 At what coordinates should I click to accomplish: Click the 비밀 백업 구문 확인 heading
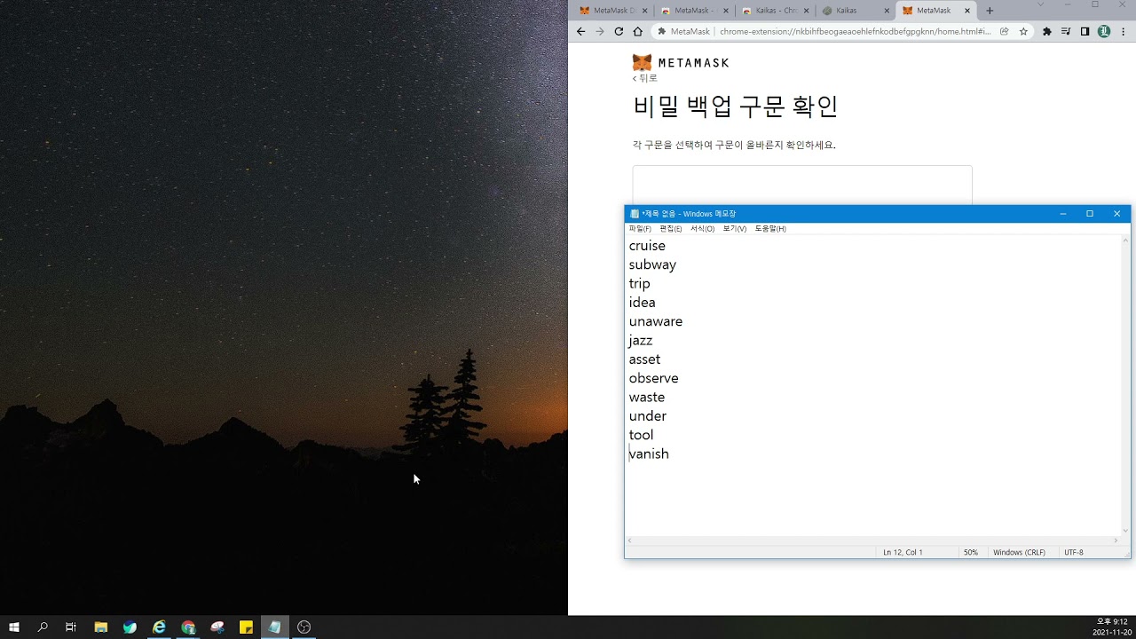(x=736, y=106)
